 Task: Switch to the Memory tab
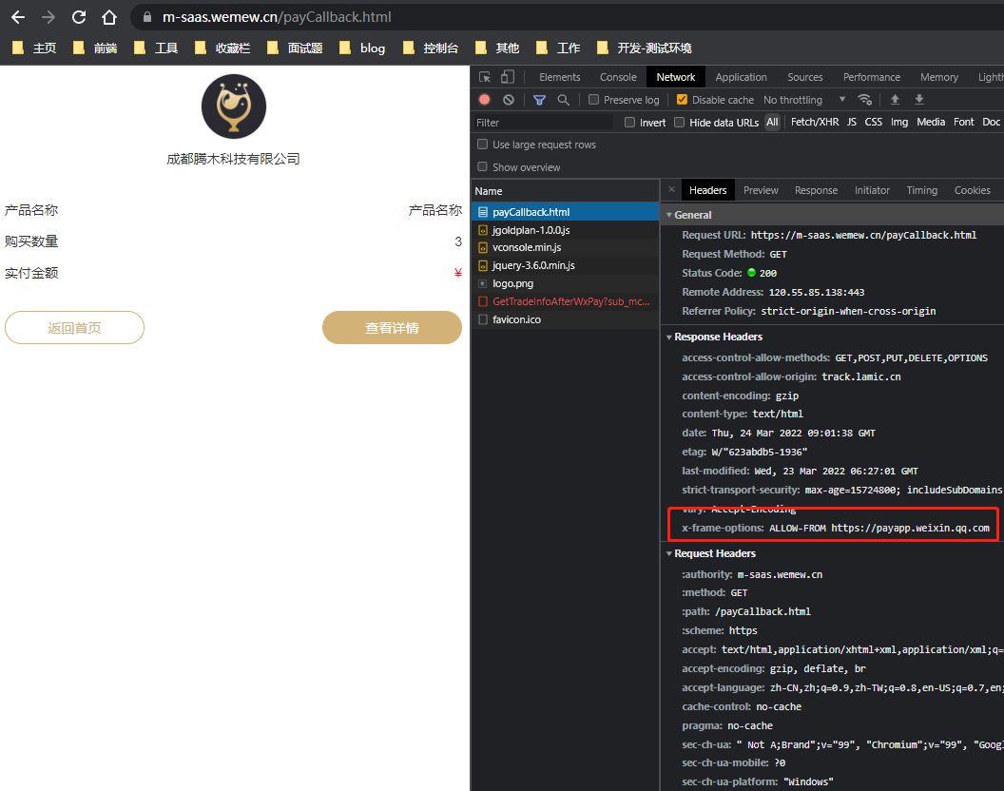point(939,77)
